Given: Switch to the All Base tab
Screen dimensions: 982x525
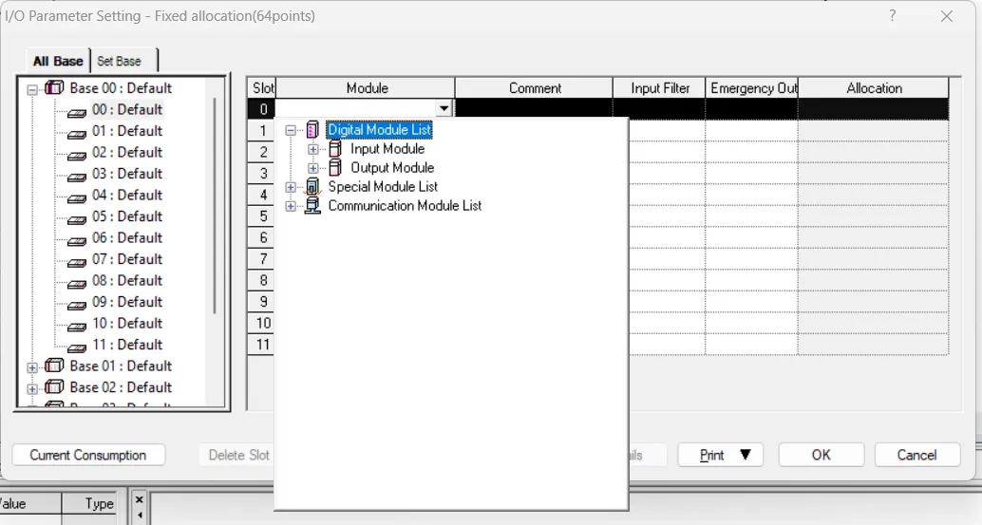Looking at the screenshot, I should click(58, 62).
